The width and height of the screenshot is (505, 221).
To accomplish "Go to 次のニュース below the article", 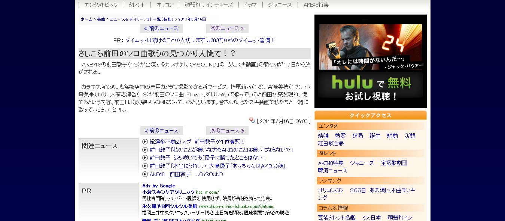I will pos(227,131).
